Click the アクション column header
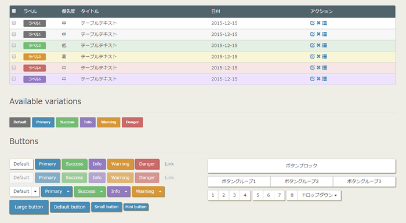The width and height of the screenshot is (406, 223). (x=321, y=12)
